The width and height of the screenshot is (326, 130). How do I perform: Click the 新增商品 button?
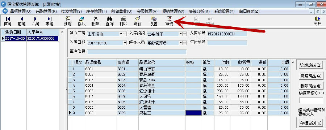(x=311, y=76)
